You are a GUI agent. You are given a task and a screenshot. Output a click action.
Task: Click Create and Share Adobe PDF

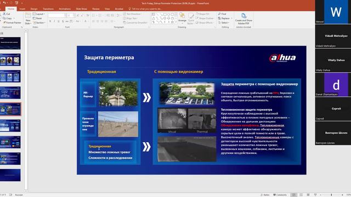[x=244, y=19]
